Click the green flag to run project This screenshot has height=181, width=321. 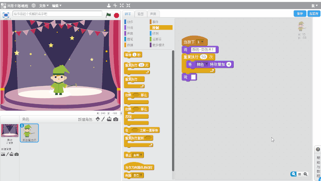point(108,15)
